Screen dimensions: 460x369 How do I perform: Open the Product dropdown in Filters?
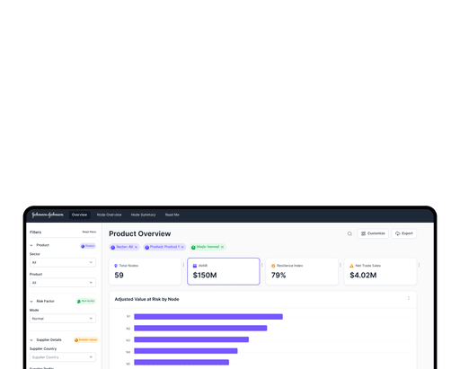tap(63, 283)
